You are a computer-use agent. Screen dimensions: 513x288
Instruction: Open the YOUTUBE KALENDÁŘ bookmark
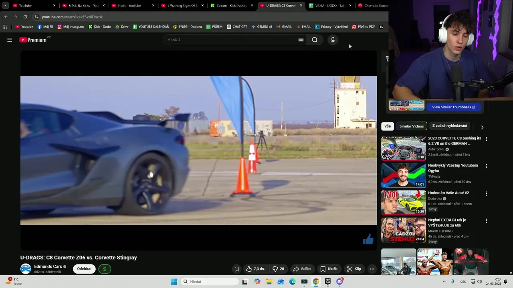click(x=151, y=27)
